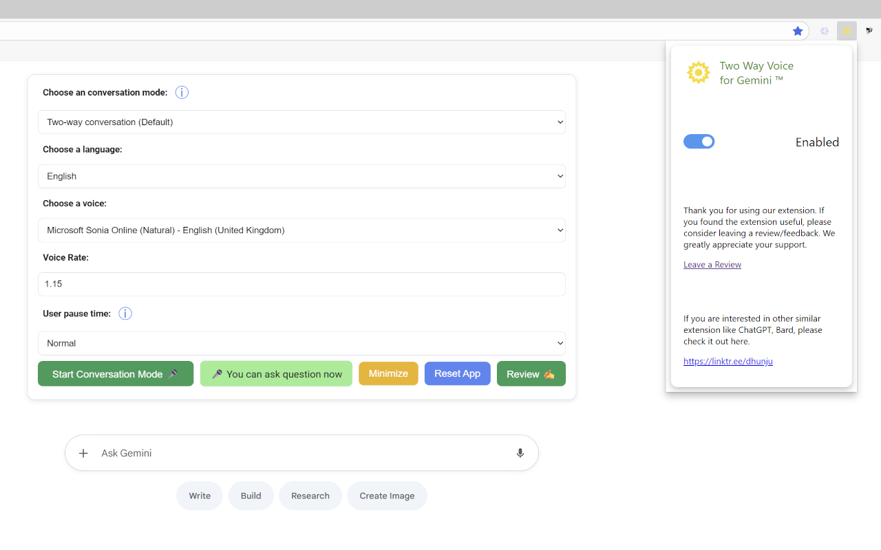Select the Write suggestion chip
This screenshot has height=550, width=881.
[x=200, y=496]
